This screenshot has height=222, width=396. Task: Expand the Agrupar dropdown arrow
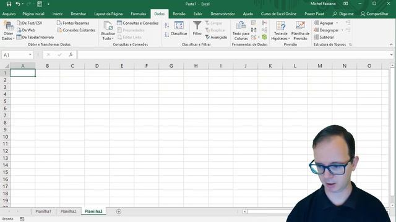[337, 23]
